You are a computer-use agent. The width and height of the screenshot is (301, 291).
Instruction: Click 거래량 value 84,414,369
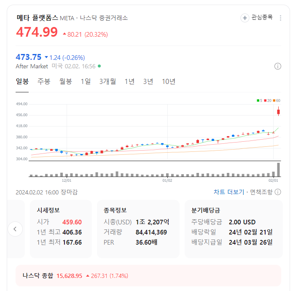point(151,232)
